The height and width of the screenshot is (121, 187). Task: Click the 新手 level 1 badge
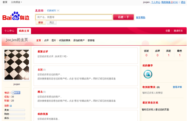16,93
